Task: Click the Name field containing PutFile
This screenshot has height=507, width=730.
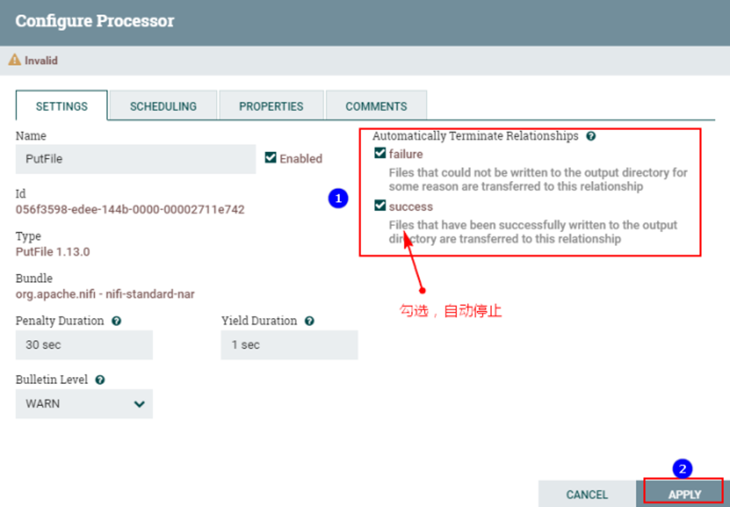Action: [x=135, y=159]
